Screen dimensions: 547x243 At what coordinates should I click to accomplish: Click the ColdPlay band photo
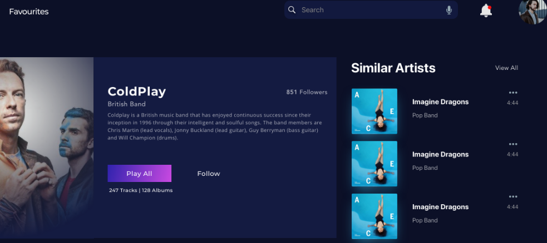click(47, 147)
